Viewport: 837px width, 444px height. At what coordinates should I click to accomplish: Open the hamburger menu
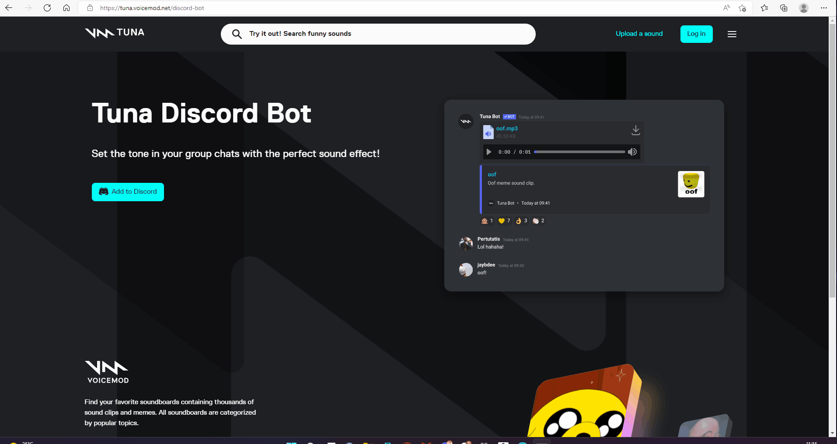(x=732, y=34)
